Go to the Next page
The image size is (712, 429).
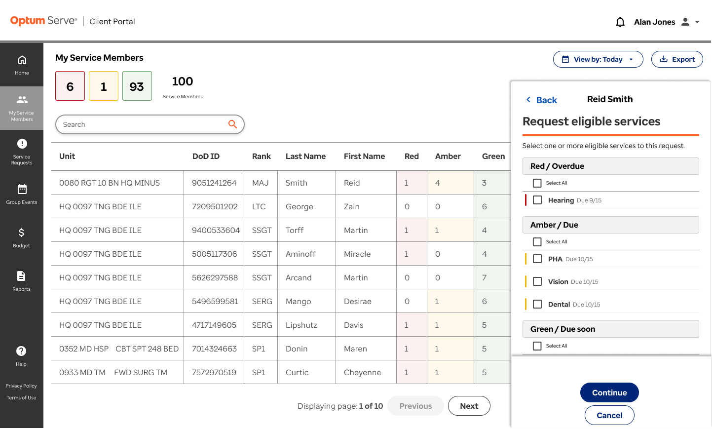click(469, 406)
